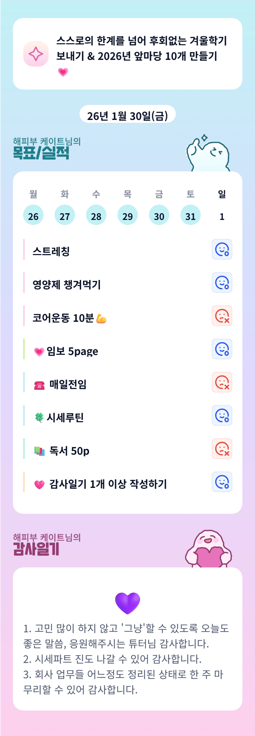Click the 임보 5page smiley status icon
Viewport: 255px width, 736px height.
(222, 349)
